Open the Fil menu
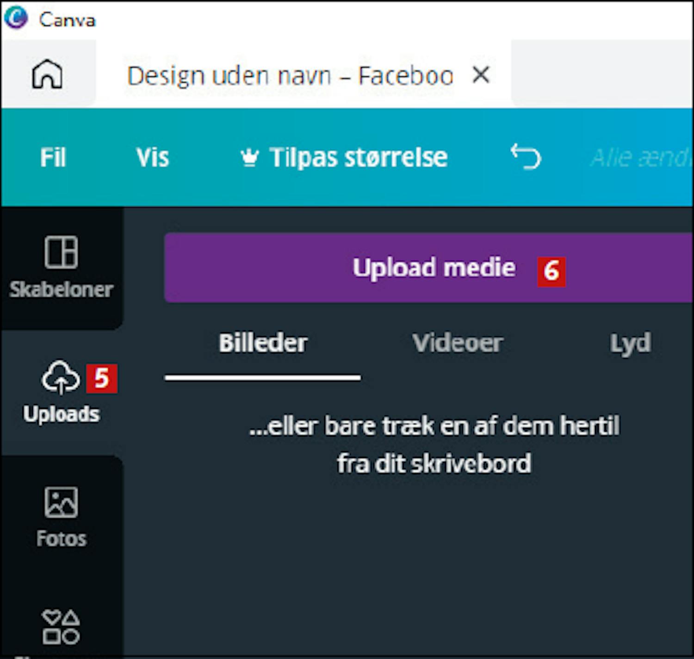Image resolution: width=694 pixels, height=659 pixels. [53, 157]
